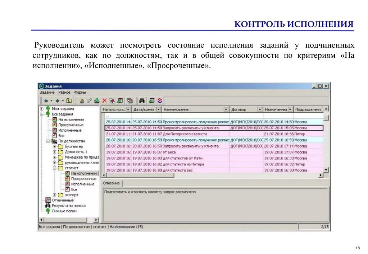Open the Задание menu

click(x=47, y=93)
